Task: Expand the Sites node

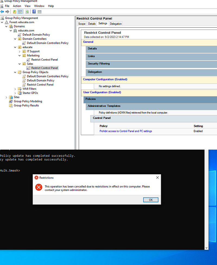Action: (x=6, y=97)
